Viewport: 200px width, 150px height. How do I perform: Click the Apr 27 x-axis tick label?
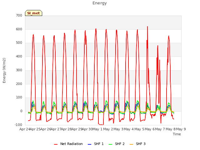tap(56, 129)
